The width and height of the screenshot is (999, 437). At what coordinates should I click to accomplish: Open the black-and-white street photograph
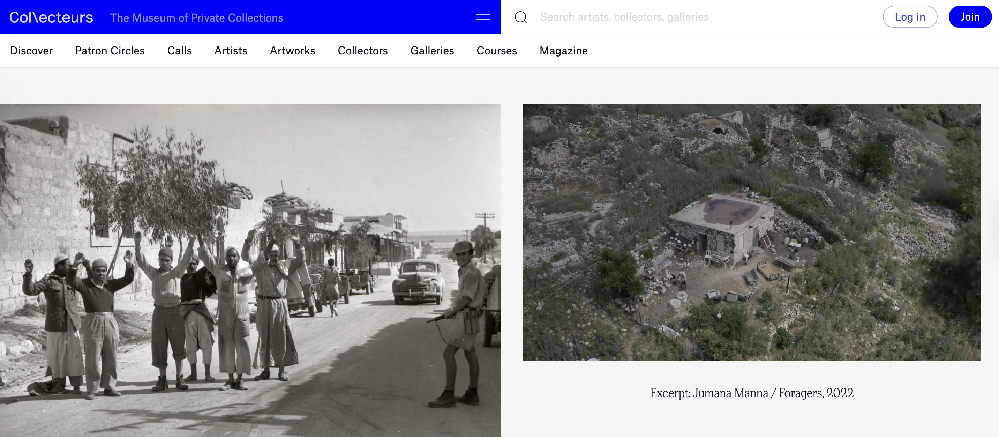[x=250, y=270]
